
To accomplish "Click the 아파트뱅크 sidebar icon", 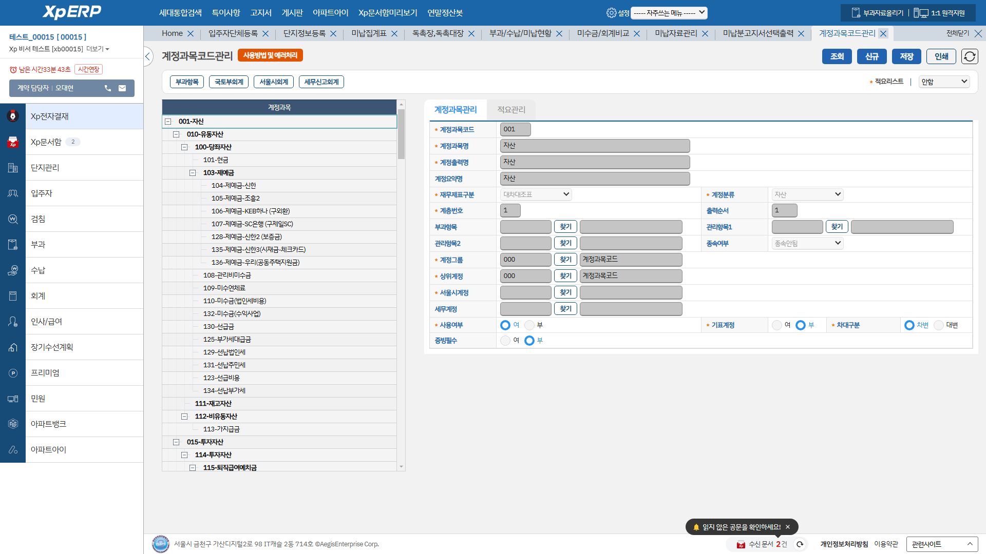I will (13, 424).
